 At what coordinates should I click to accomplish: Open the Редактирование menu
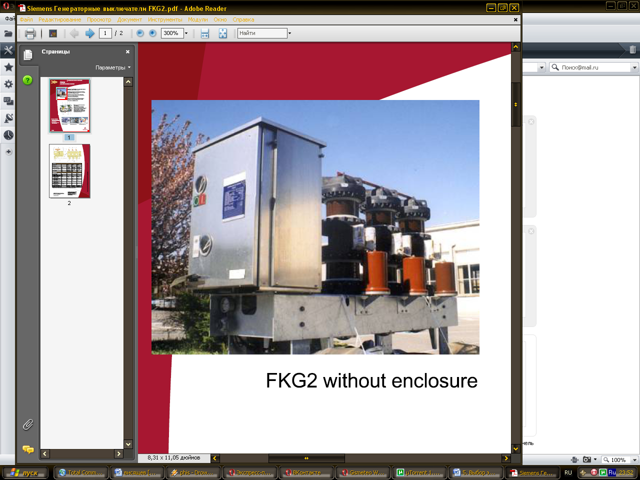click(59, 20)
